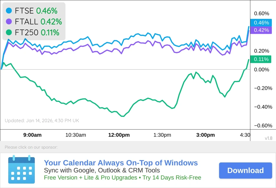
Task: Click the Download button
Action: 245,170
